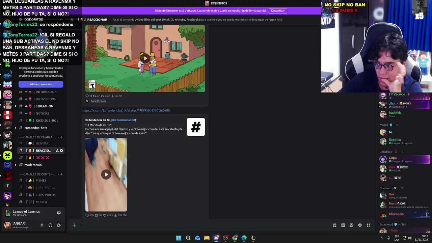This screenshot has height=243, width=432.
Task: Mute the microphone in the user panel
Action: (x=42, y=225)
